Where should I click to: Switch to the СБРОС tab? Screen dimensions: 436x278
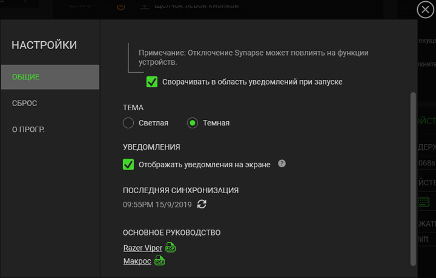(x=25, y=103)
